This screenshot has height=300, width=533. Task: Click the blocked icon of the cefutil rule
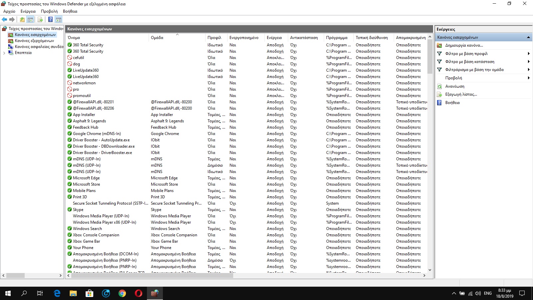click(x=70, y=57)
